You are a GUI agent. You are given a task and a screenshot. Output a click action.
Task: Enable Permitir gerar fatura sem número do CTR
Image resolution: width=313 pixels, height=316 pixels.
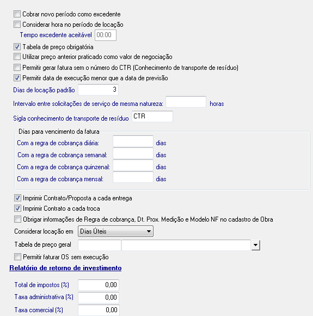click(x=17, y=68)
